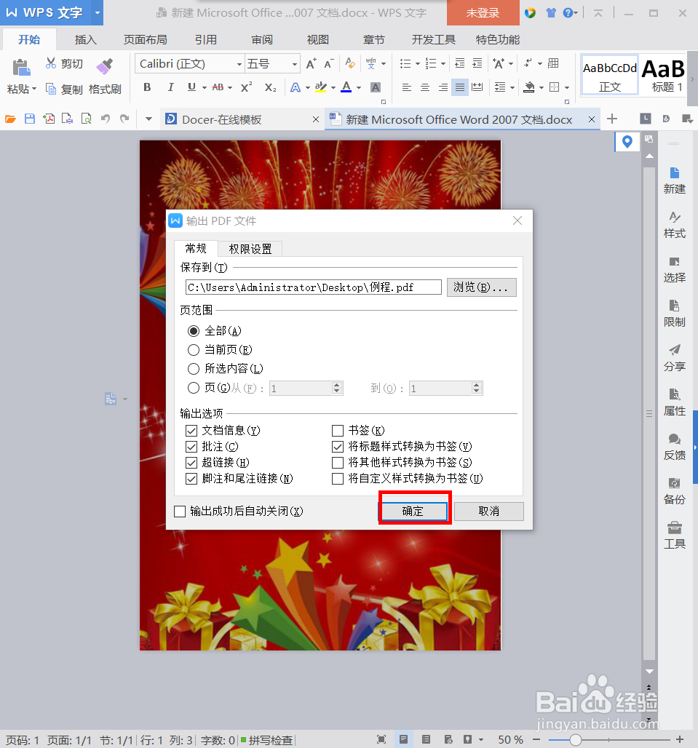698x748 pixels.
Task: Switch to 页面布局 ribbon tab
Action: click(146, 39)
